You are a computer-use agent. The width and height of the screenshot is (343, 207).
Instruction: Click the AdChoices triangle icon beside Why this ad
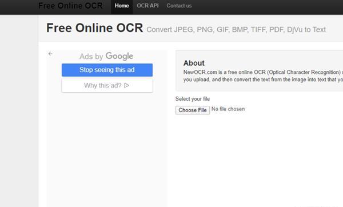coord(126,85)
